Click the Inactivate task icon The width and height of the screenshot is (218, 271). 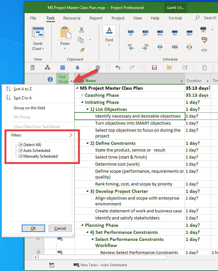pyautogui.click(x=204, y=50)
